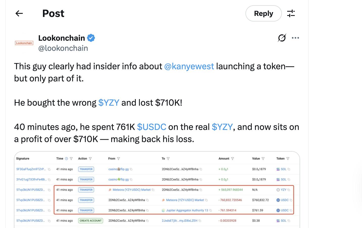Open the Action column filter
Viewport: 362px width, 228px height.
point(90,159)
